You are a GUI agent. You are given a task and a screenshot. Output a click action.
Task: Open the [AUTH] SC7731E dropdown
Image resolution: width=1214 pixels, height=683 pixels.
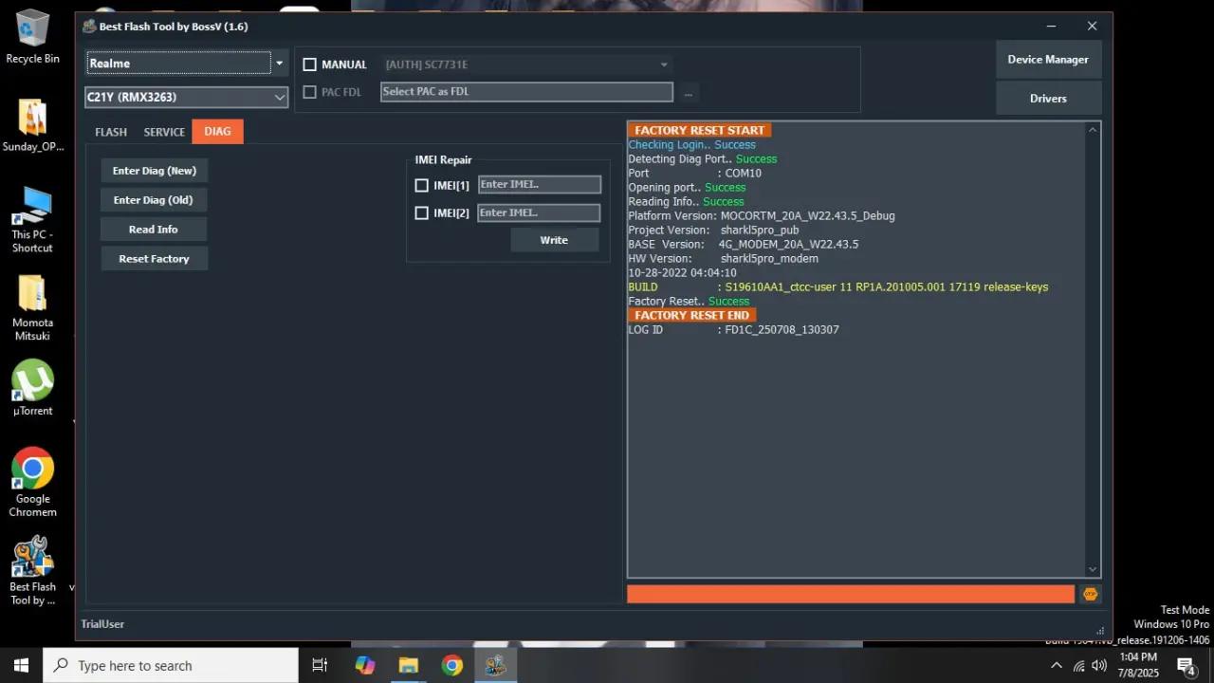526,65
